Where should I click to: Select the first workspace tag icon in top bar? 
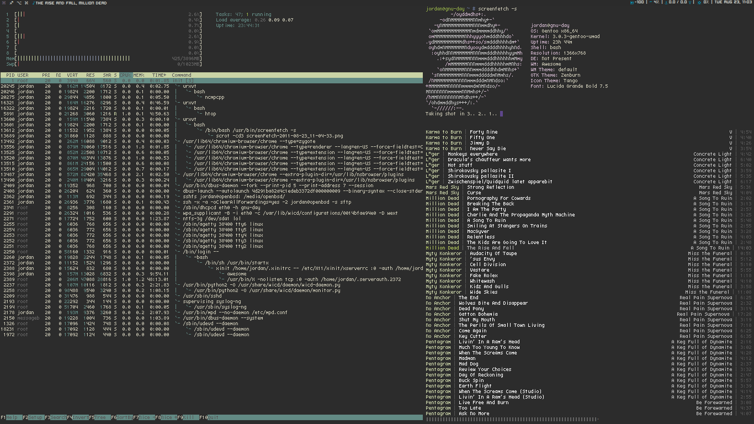[x=3, y=3]
